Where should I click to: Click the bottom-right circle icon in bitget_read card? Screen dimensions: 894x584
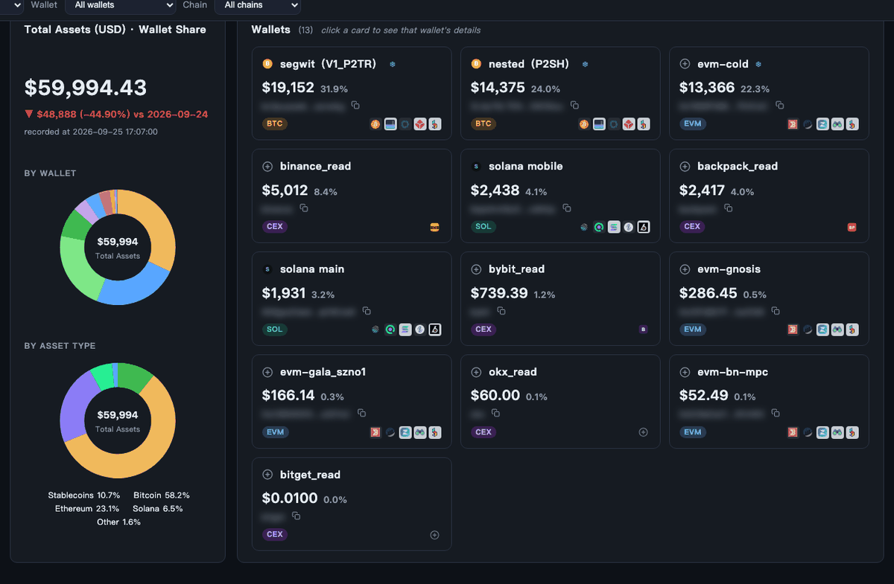pyautogui.click(x=435, y=535)
